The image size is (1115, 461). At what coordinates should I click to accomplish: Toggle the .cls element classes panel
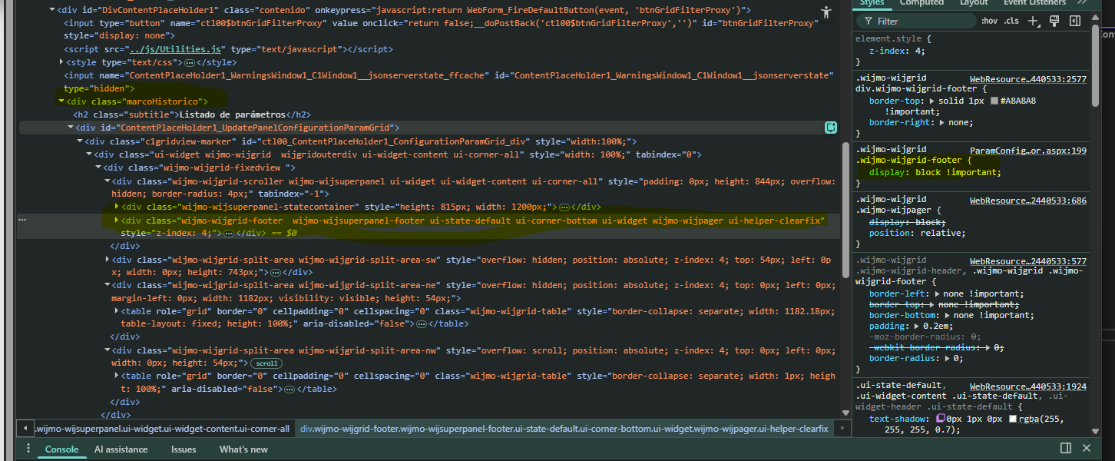(x=1011, y=22)
